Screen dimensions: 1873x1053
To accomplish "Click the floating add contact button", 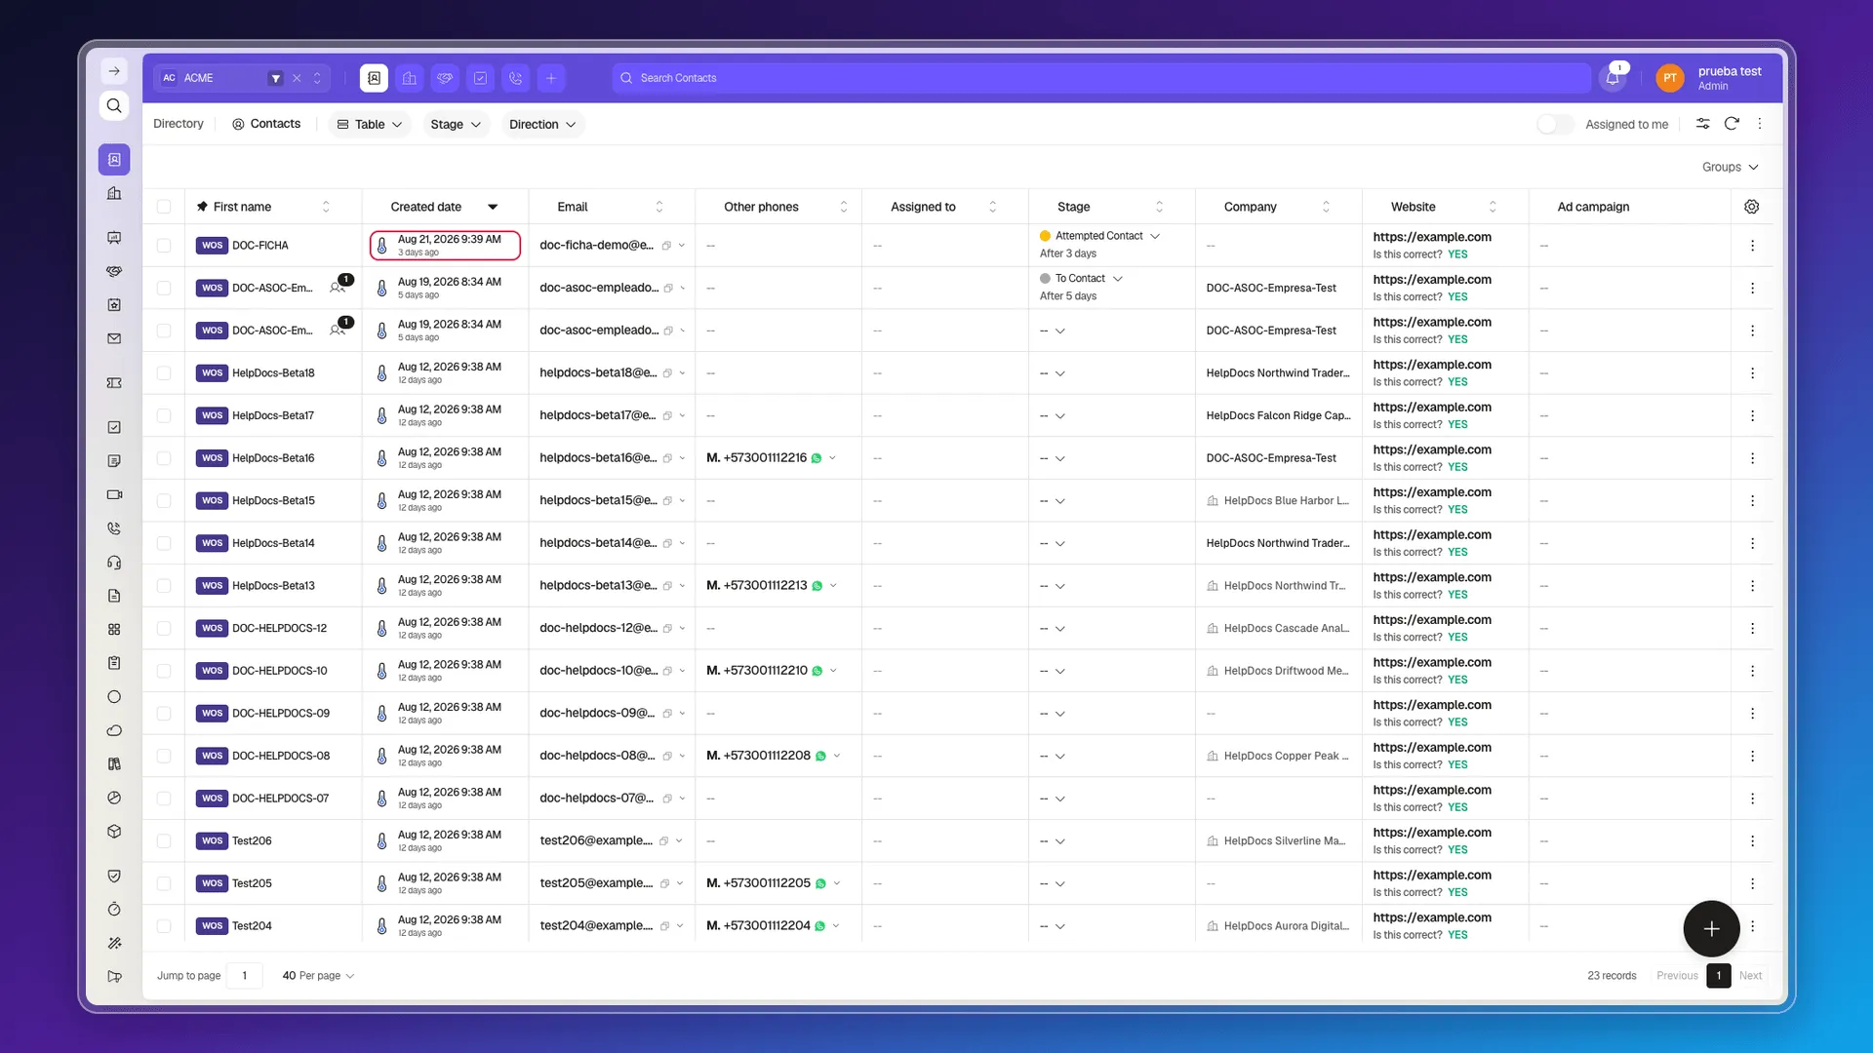I will click(1711, 928).
